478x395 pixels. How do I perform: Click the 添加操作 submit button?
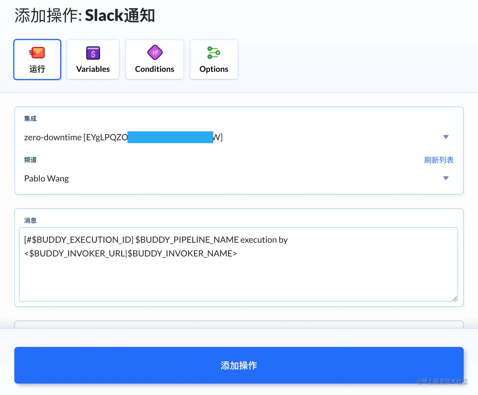[x=239, y=365]
